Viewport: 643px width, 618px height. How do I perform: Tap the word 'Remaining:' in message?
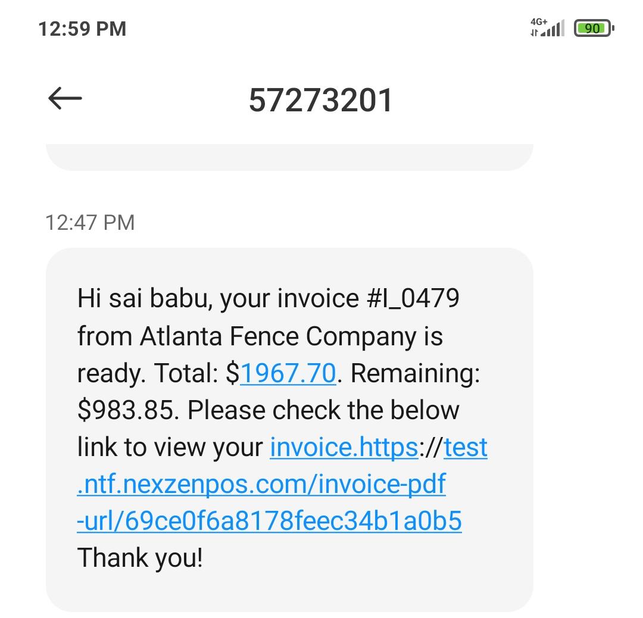415,373
